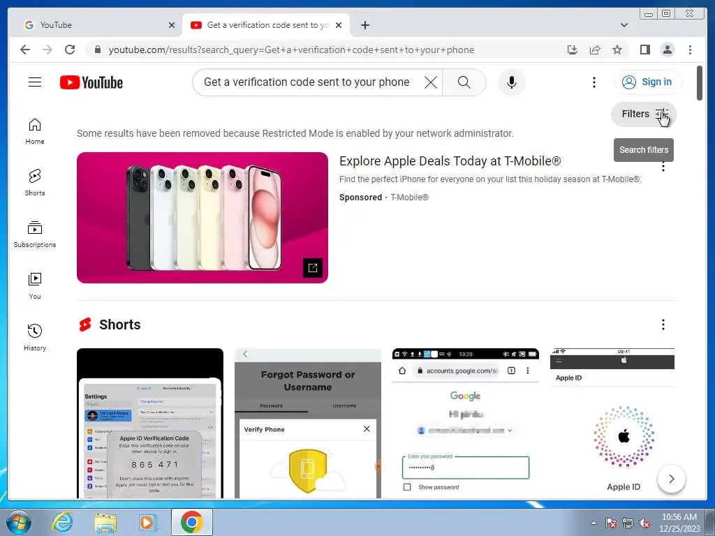
Task: Click the browser back arrow
Action: [25, 50]
